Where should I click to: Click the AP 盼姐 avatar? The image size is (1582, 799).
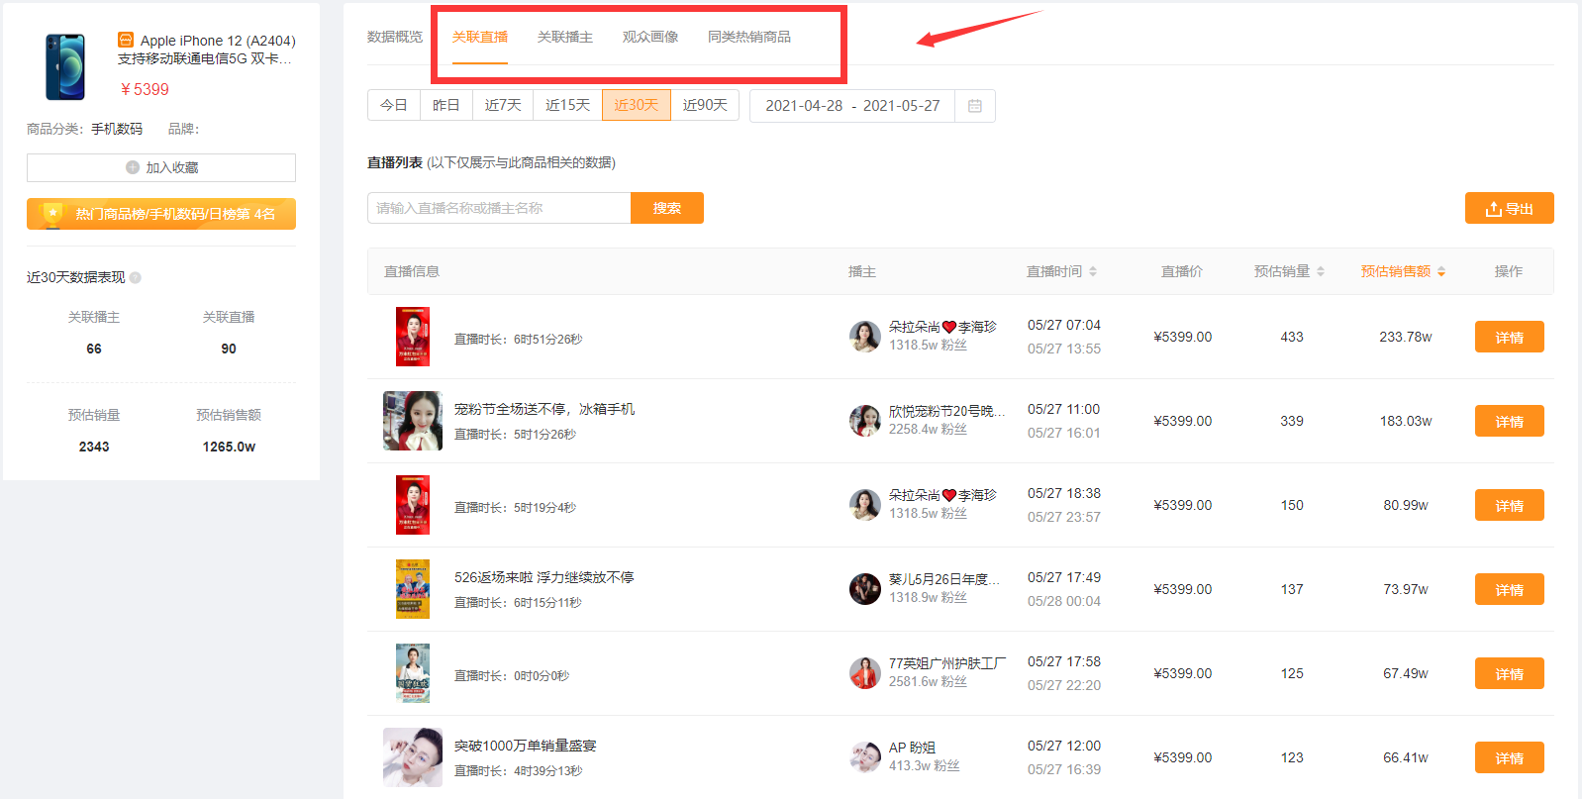[x=865, y=757]
